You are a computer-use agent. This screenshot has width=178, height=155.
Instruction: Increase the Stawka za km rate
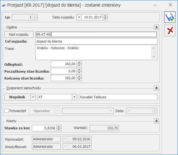[59, 127]
